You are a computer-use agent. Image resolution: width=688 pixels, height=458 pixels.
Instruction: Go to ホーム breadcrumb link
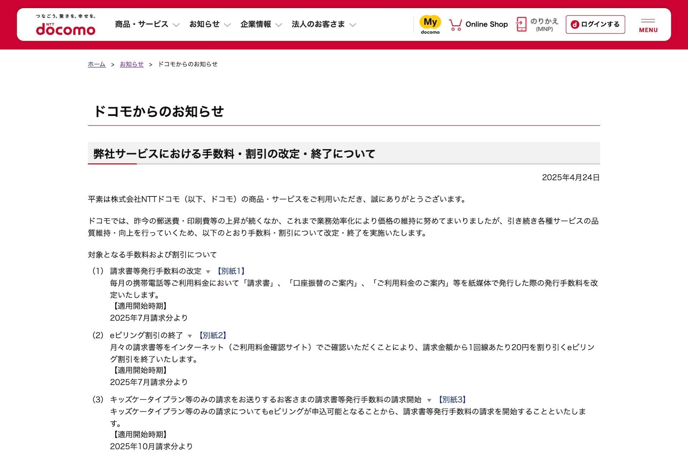[97, 64]
